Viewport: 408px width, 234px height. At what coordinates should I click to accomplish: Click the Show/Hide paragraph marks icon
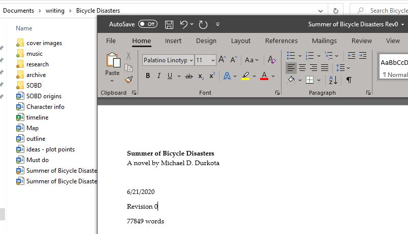click(x=349, y=80)
